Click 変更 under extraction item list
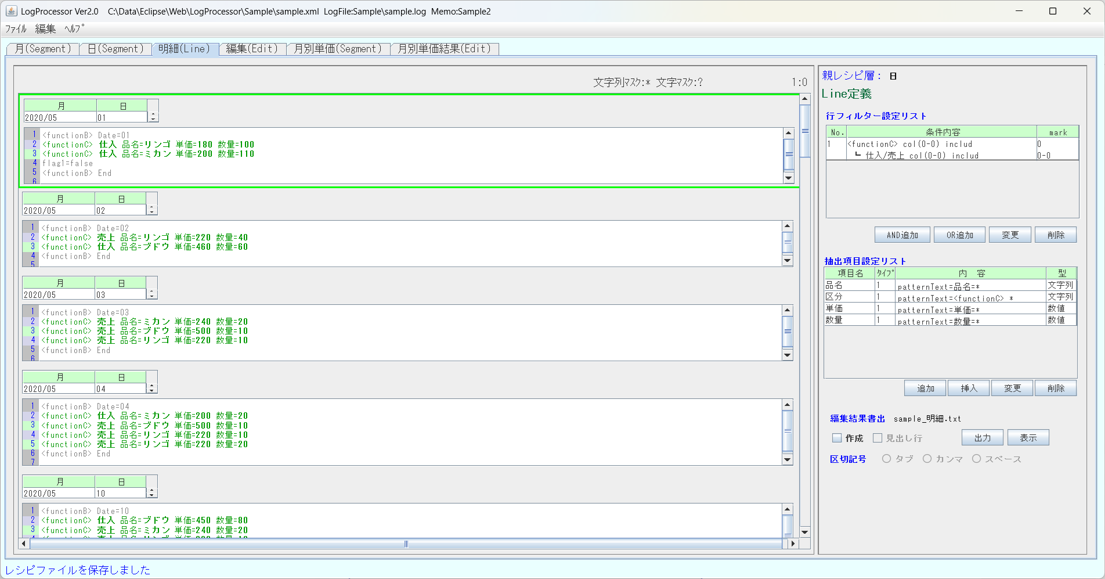 click(1012, 389)
